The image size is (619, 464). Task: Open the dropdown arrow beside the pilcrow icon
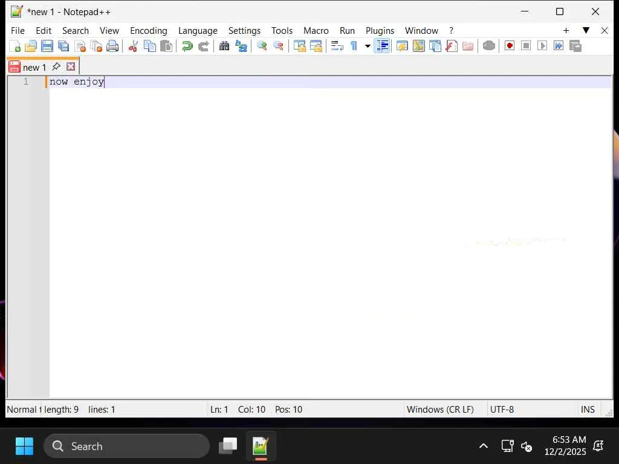coord(368,46)
